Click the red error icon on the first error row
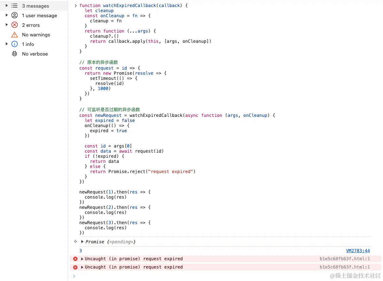This screenshot has height=281, width=383. 75,259
